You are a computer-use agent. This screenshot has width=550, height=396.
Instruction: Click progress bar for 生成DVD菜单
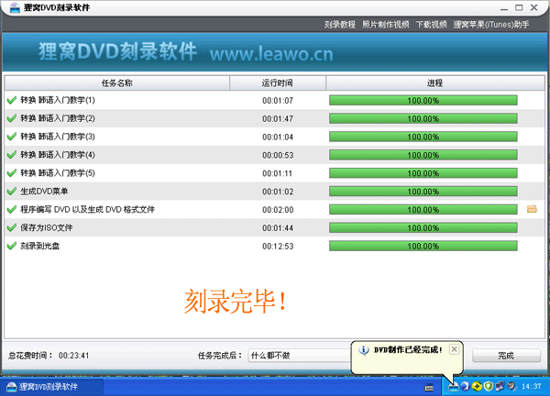coord(423,192)
